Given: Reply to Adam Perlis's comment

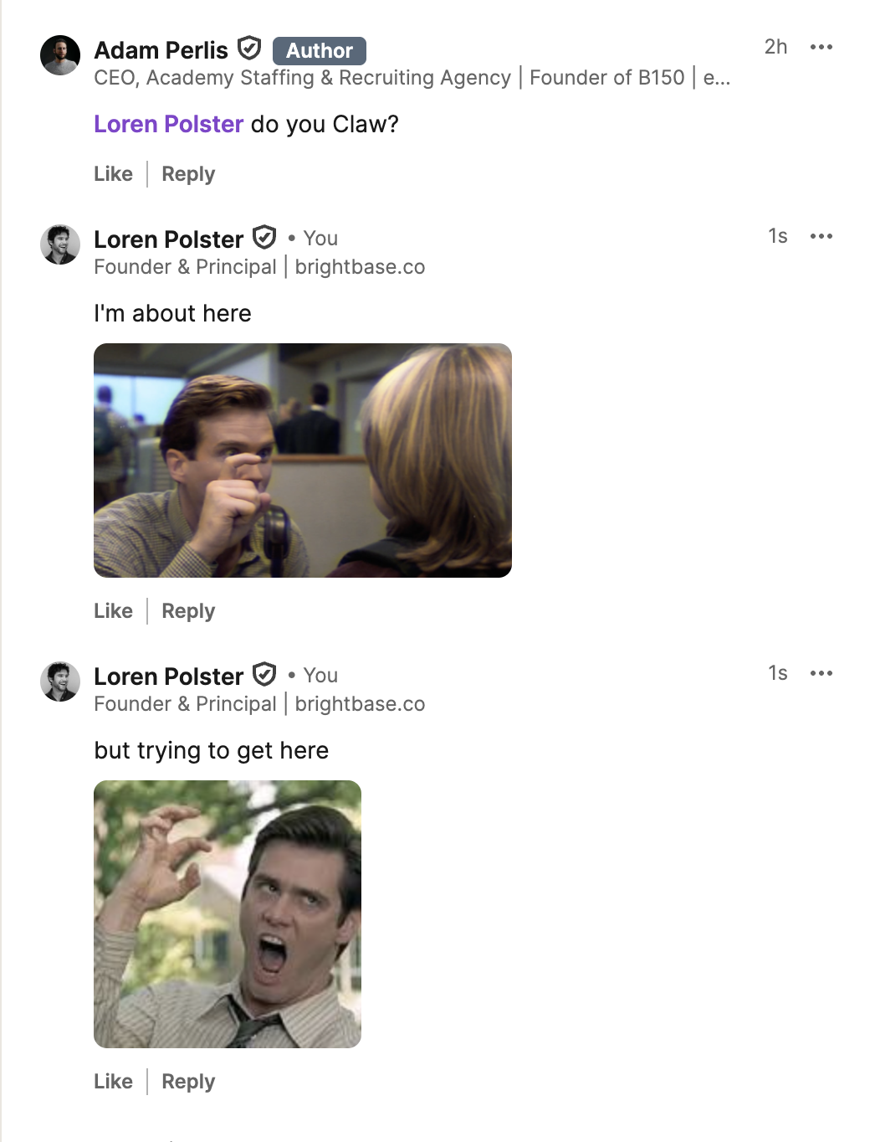Looking at the screenshot, I should (x=188, y=174).
